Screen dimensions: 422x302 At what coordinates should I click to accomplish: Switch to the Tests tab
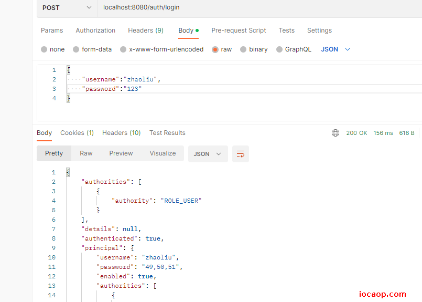[x=287, y=30]
